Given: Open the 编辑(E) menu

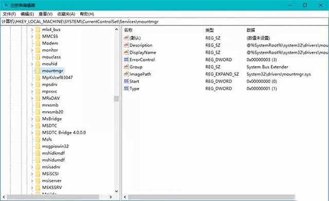Looking at the screenshot, I should pyautogui.click(x=27, y=14).
